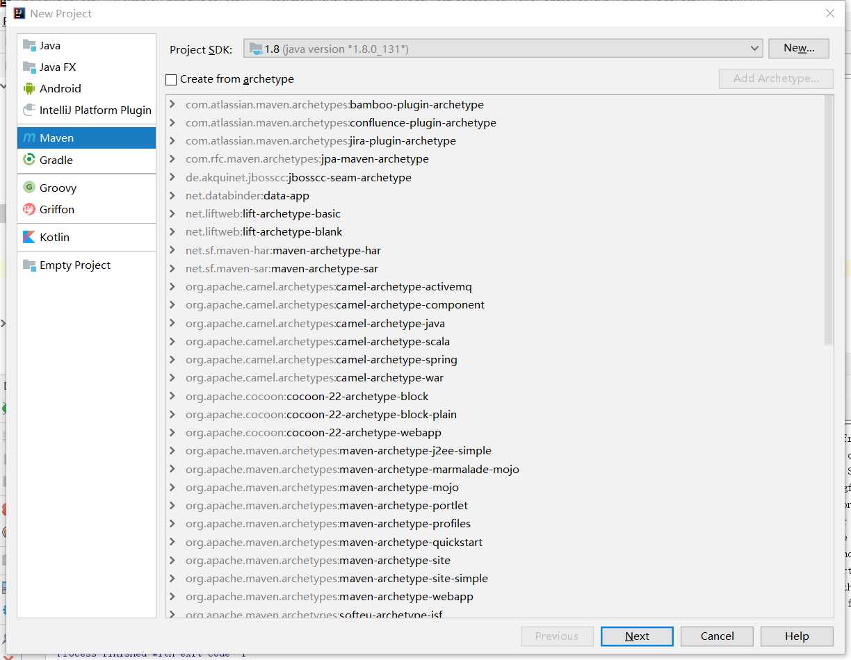The image size is (851, 660).
Task: Expand jbosscc-seam-archetype entry
Action: click(x=172, y=177)
